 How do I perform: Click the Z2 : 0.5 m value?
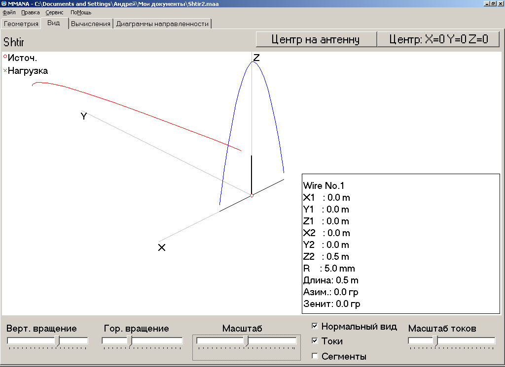point(326,256)
